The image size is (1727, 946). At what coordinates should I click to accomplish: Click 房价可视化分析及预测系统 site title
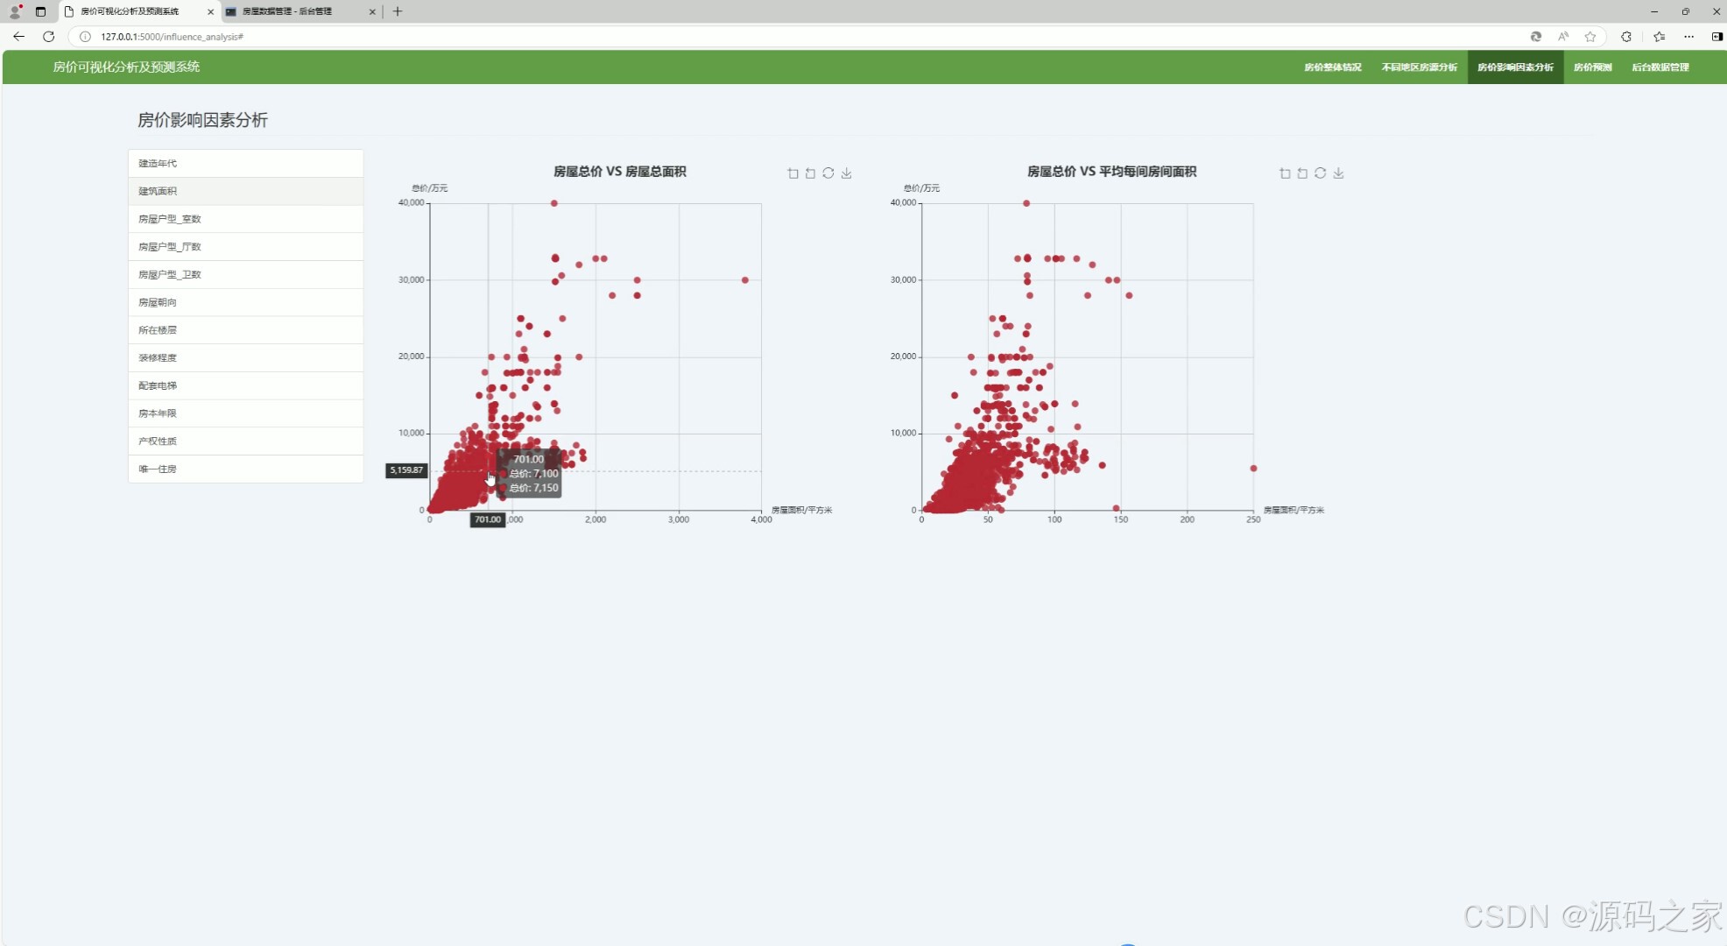(126, 67)
